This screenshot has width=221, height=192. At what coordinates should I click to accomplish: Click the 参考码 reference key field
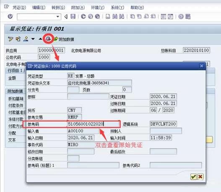coord(93,124)
